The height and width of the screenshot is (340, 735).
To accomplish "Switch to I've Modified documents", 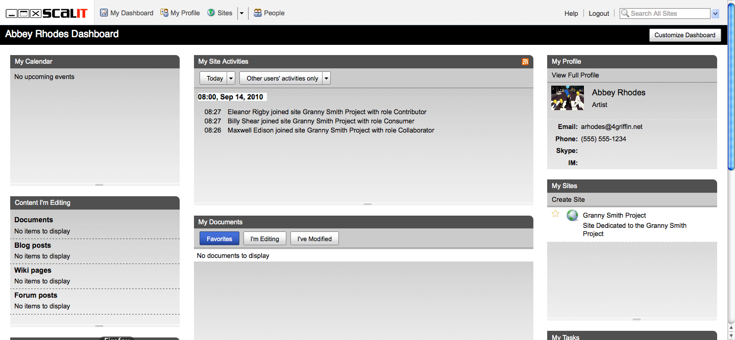I will [x=314, y=239].
